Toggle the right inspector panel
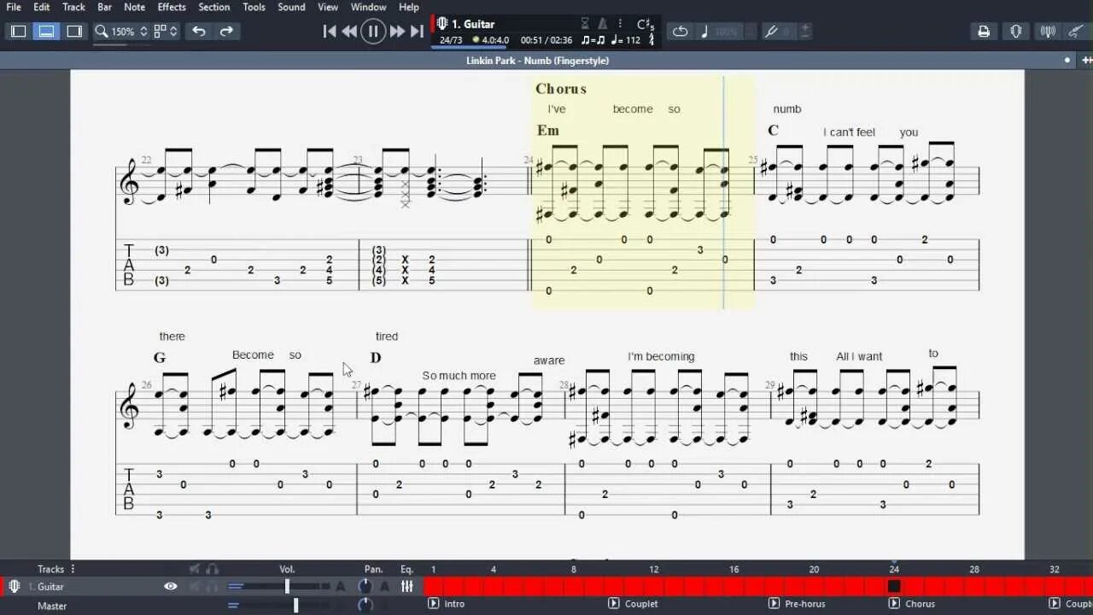 point(74,32)
